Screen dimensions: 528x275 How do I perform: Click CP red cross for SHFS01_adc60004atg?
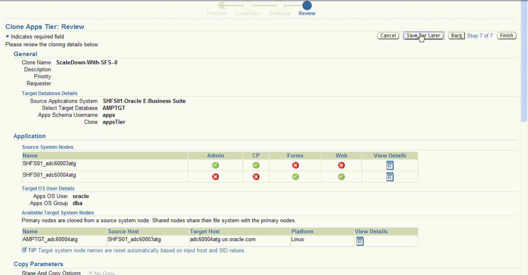click(256, 177)
